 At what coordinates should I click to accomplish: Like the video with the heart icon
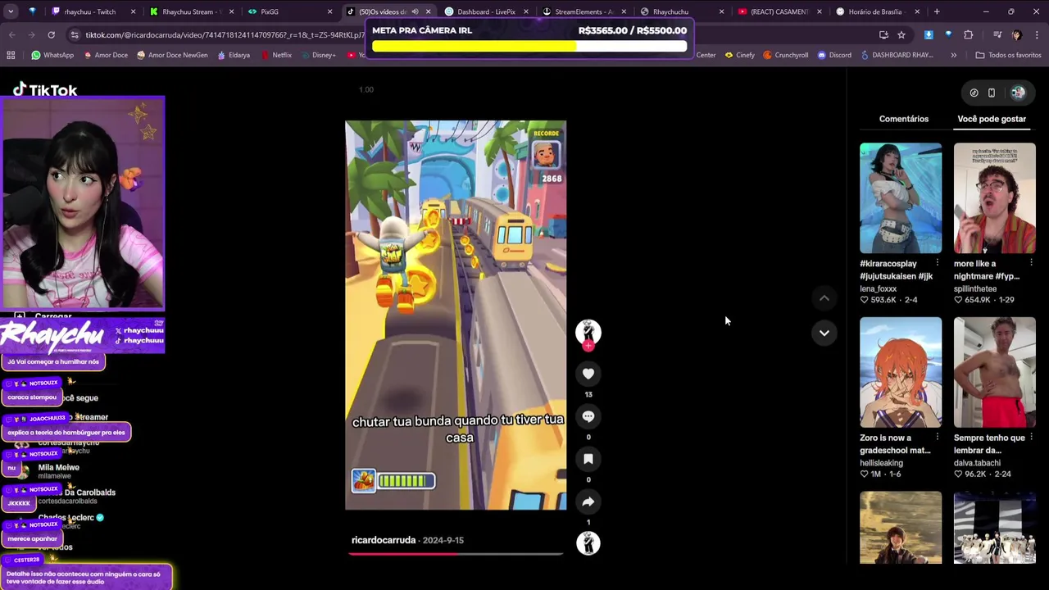(588, 374)
